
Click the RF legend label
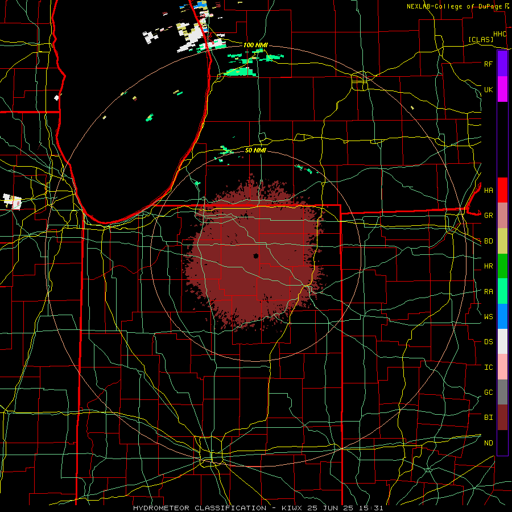pyautogui.click(x=488, y=64)
